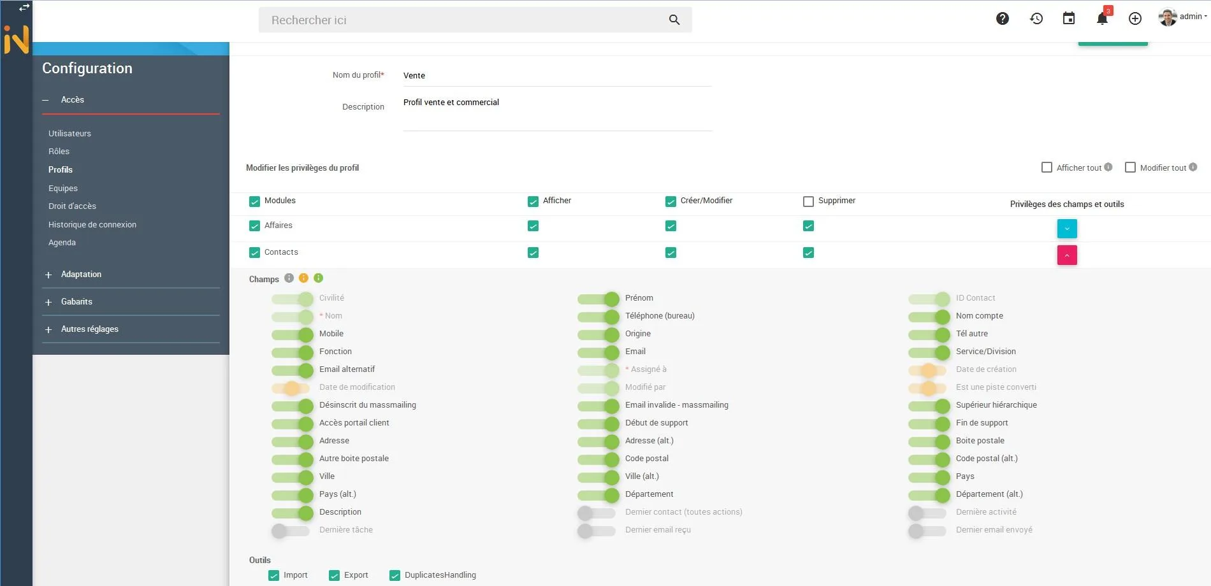Open Agenda in the sidebar

62,242
